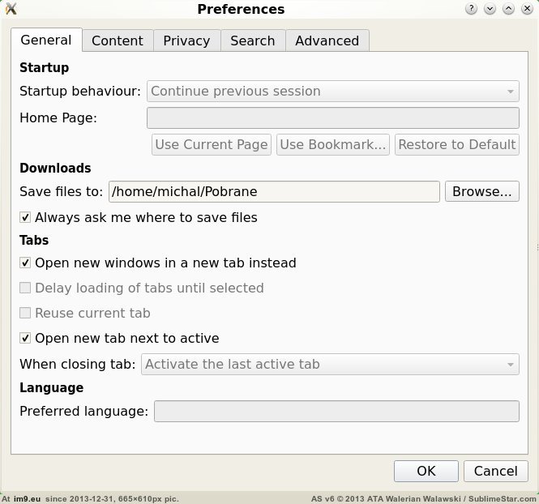Click the help question mark button
The height and width of the screenshot is (504, 539).
tap(472, 9)
